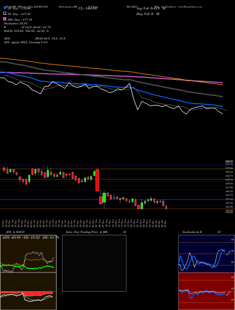Open the empty Intra Day Trading Price chart box
This screenshot has width=235, height=310.
point(94,263)
